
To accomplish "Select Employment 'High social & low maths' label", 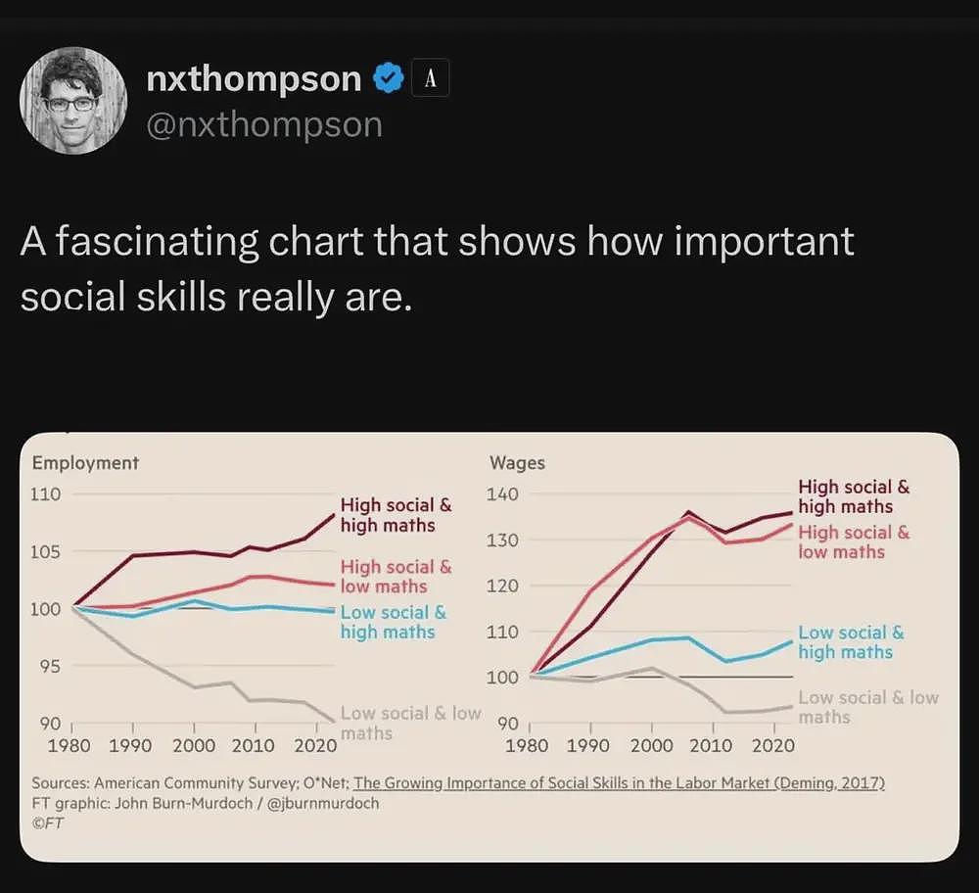I will click(396, 577).
